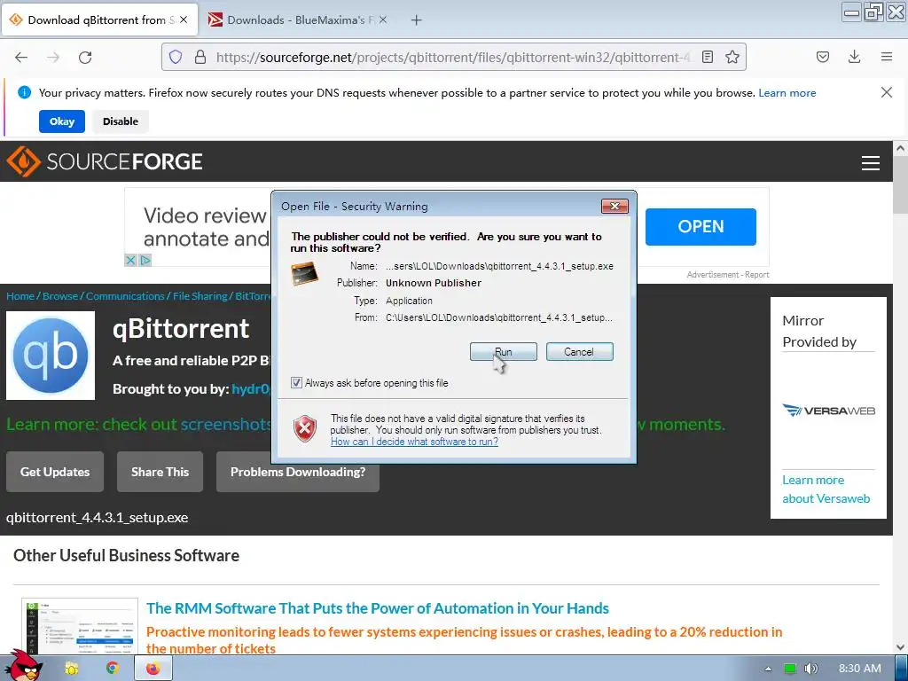Close the ad with its X icon
Image resolution: width=908 pixels, height=681 pixels.
click(131, 260)
